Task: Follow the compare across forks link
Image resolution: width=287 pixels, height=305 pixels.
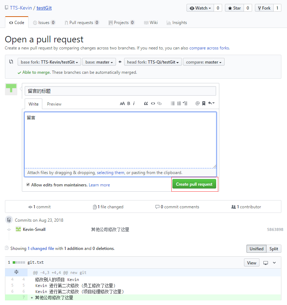Action: [209, 48]
